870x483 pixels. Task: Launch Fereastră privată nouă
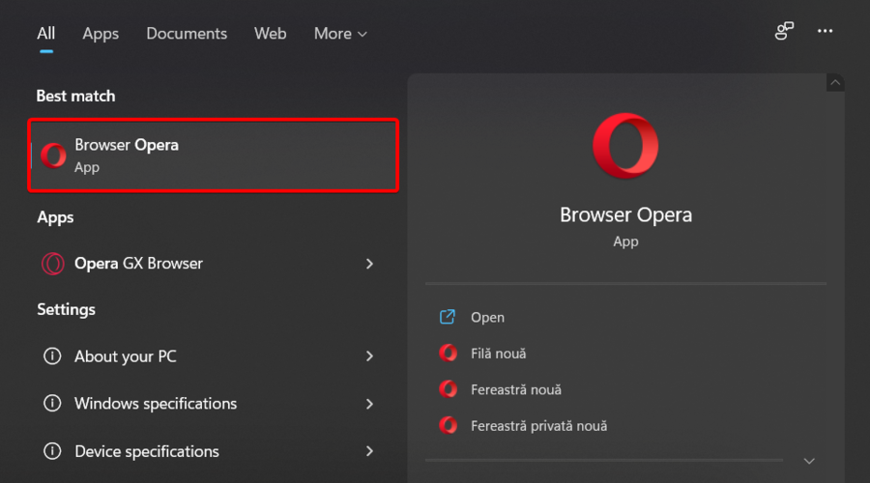(x=538, y=425)
